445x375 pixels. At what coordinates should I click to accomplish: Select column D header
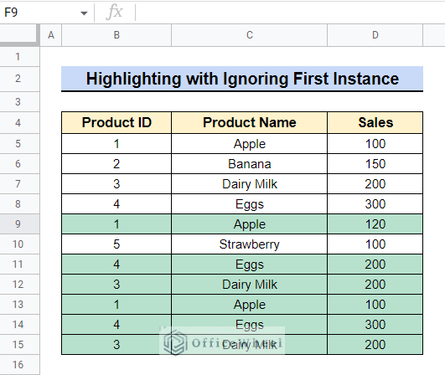[375, 35]
